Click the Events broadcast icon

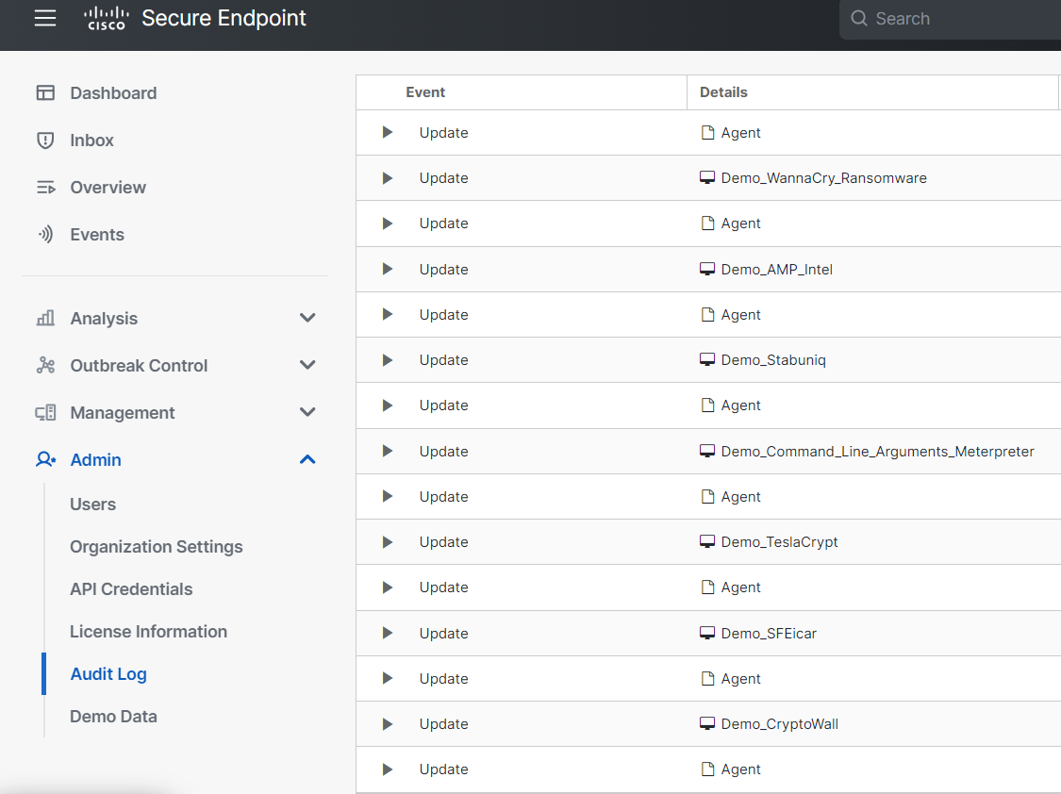click(x=45, y=235)
